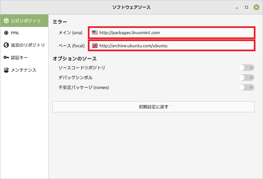
Task: Minimize the ソフトウェアソース window
Action: coord(237,7)
